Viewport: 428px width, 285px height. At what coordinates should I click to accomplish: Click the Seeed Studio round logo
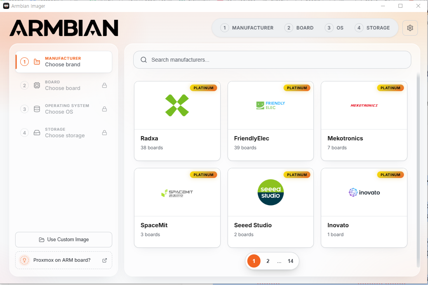tap(270, 192)
